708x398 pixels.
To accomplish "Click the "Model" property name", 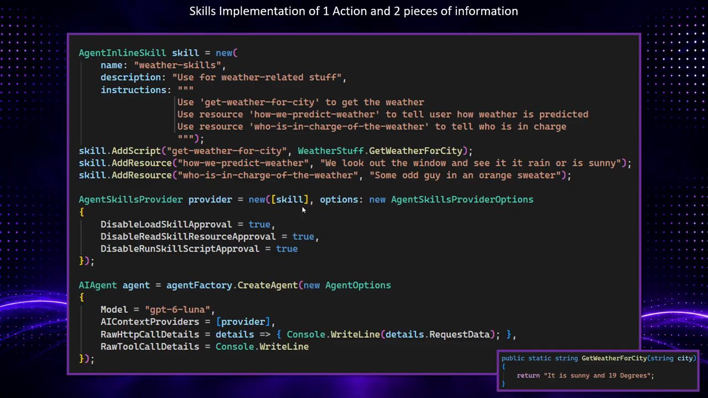I will pyautogui.click(x=114, y=310).
